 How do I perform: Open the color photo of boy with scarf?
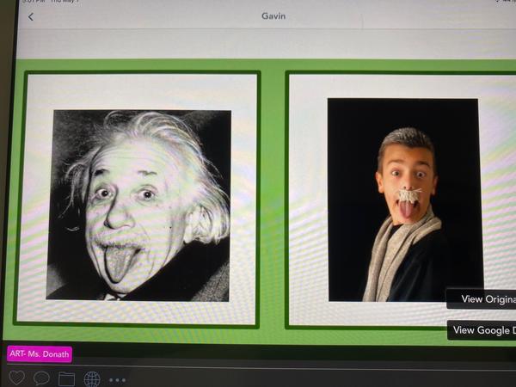(404, 200)
